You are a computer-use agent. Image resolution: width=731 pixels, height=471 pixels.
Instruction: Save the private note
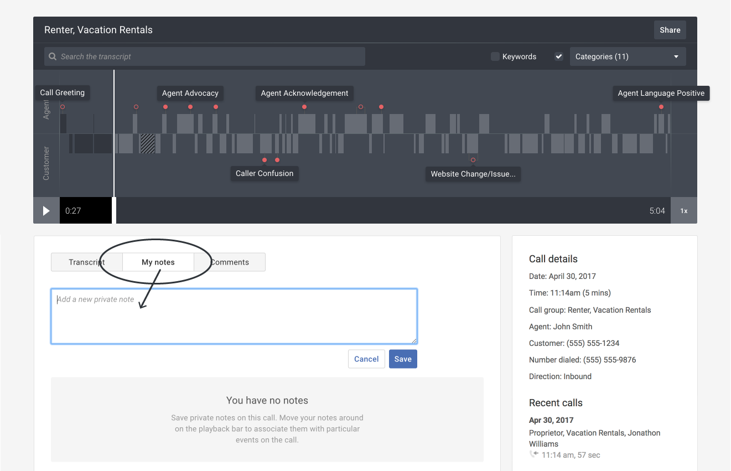(403, 359)
